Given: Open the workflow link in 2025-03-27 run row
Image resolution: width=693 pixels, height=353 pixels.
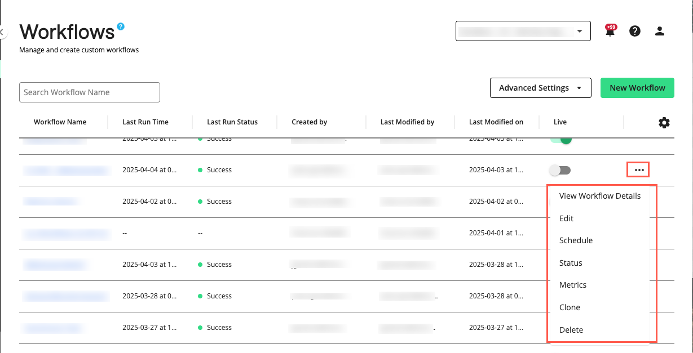Looking at the screenshot, I should tap(54, 328).
